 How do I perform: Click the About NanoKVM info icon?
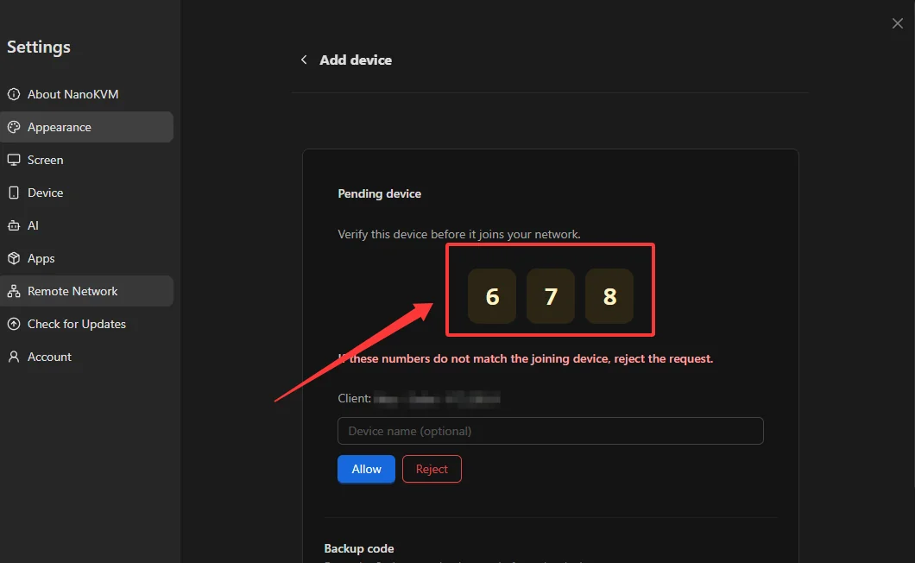(x=14, y=94)
